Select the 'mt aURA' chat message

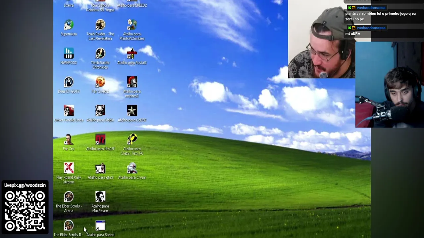352,34
